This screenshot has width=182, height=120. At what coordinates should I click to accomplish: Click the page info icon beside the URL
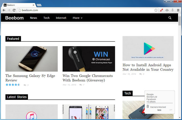20,10
